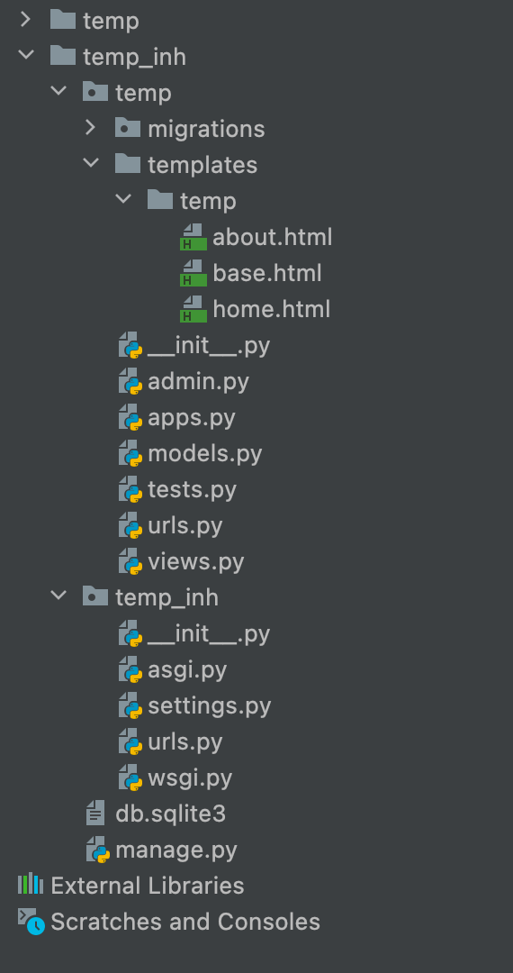Click the top-level temp_inh folder icon
The width and height of the screenshot is (513, 973).
click(x=63, y=56)
